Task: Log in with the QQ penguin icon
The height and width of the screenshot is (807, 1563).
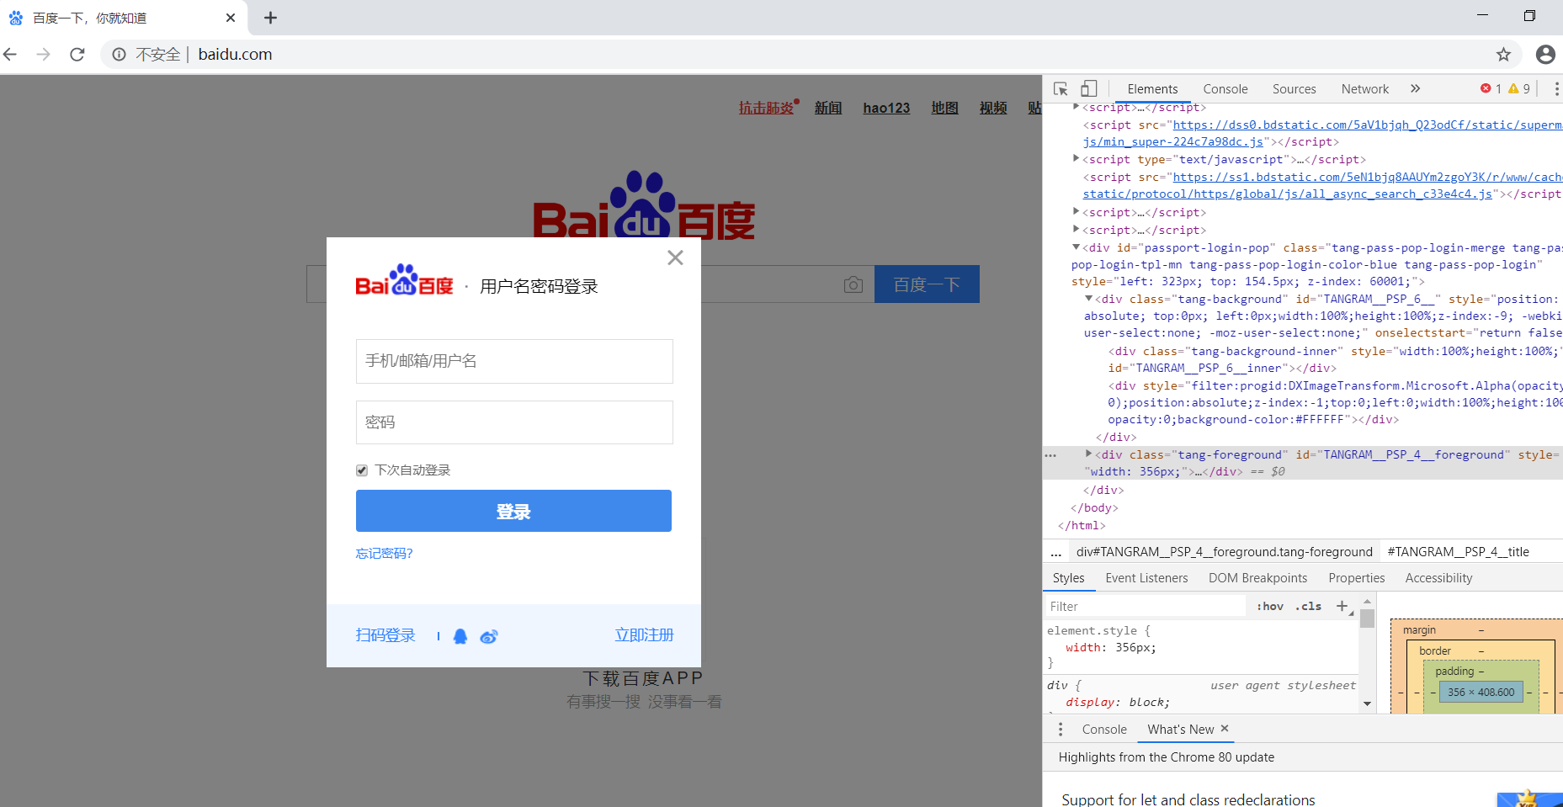Action: [460, 636]
